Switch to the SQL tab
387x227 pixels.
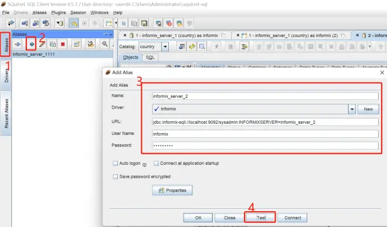point(150,57)
